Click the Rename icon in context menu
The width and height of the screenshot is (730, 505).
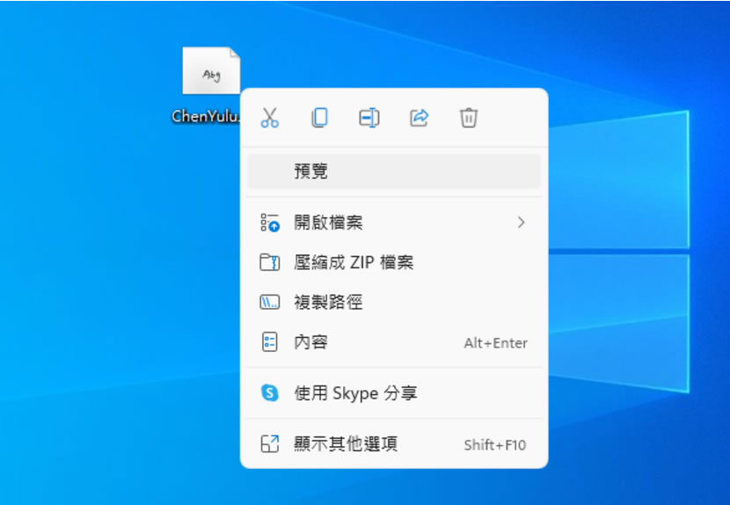tap(369, 117)
